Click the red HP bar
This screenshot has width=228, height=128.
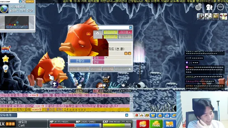(x=62, y=125)
